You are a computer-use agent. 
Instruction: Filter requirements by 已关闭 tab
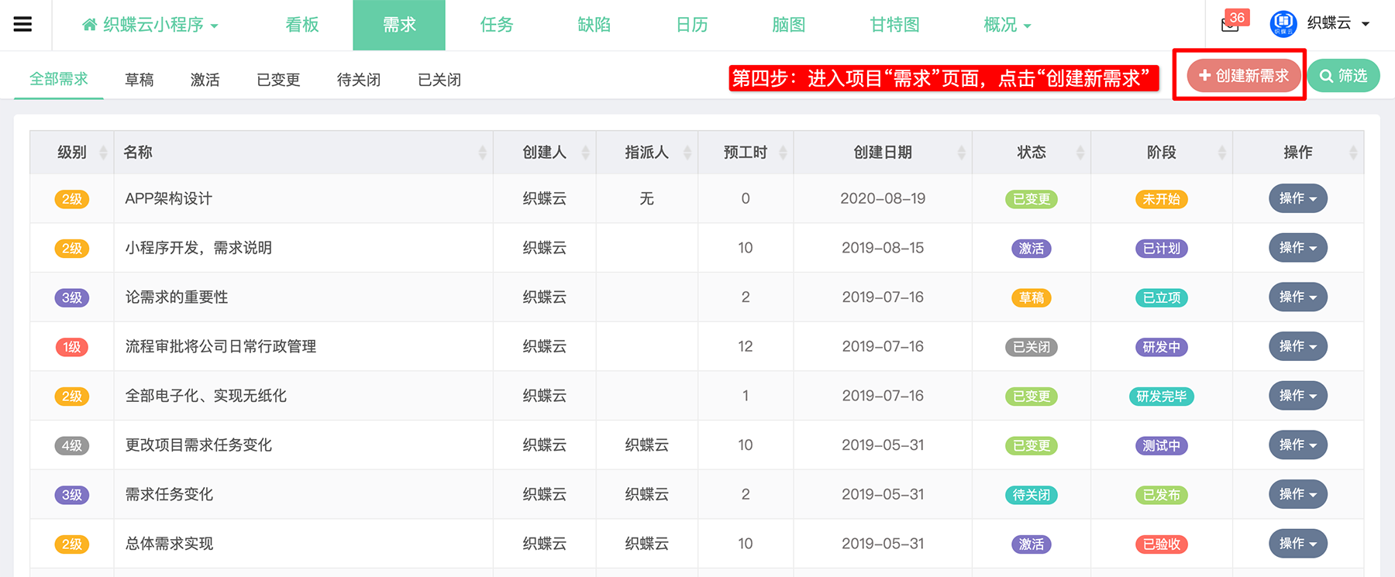(439, 80)
